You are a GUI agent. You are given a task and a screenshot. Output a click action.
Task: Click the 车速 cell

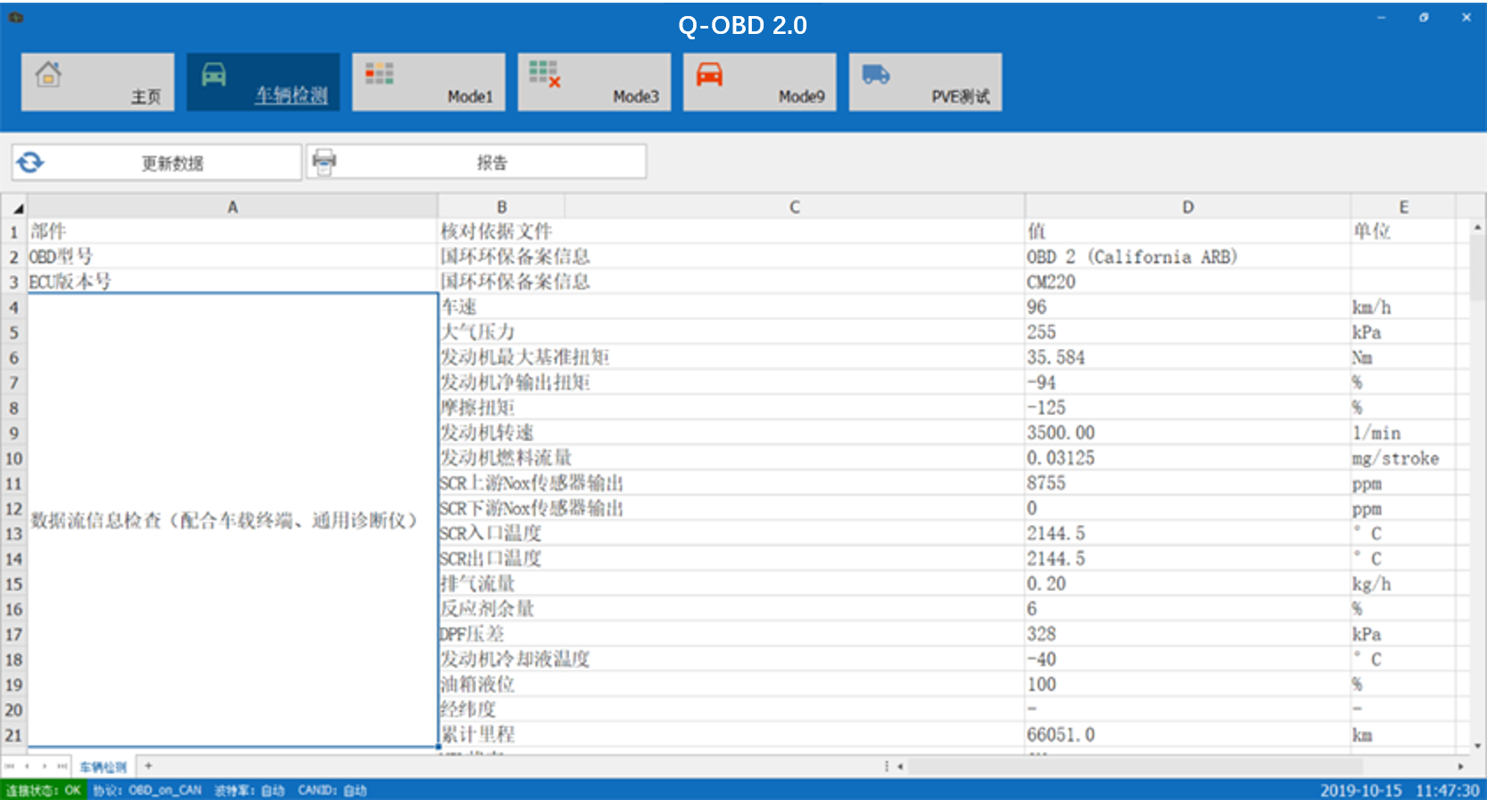tap(731, 307)
